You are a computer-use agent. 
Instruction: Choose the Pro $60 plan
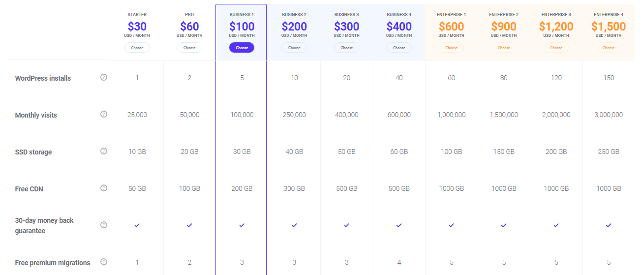pyautogui.click(x=189, y=48)
